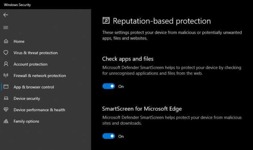Click the Virus & threat protection shield icon
This screenshot has height=150, width=253.
click(6, 53)
